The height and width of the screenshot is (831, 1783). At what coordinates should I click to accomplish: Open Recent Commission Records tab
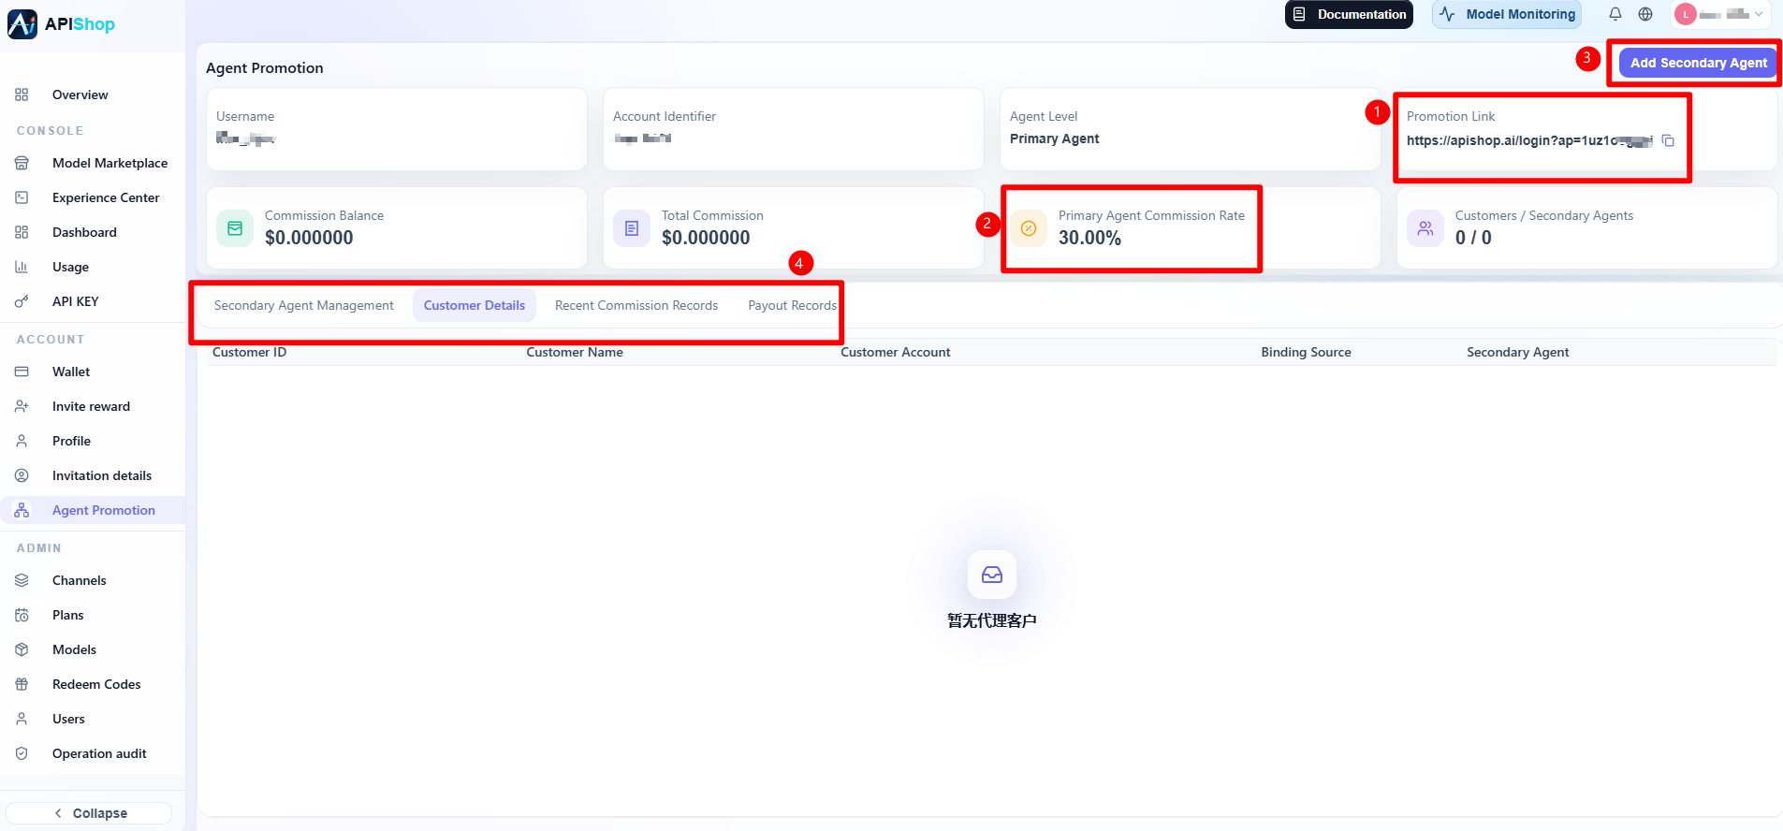[636, 305]
